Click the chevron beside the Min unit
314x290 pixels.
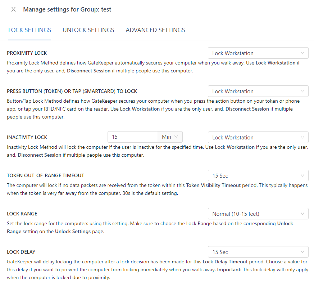click(x=176, y=137)
